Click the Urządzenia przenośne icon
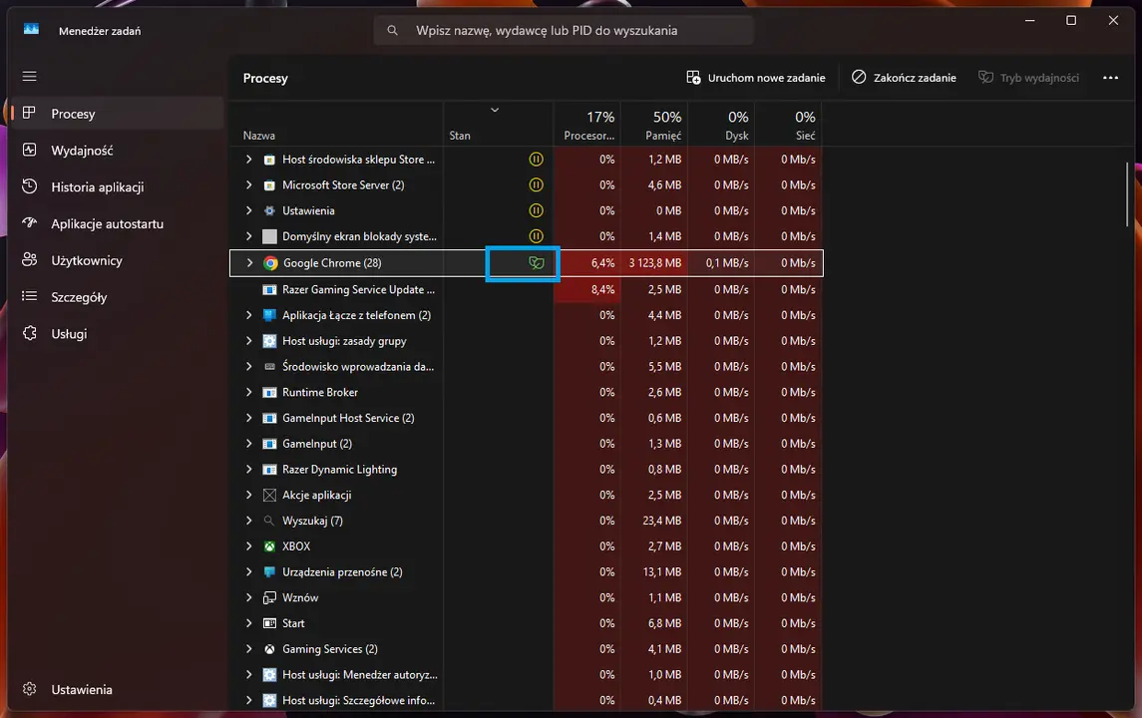This screenshot has width=1142, height=718. click(x=269, y=572)
